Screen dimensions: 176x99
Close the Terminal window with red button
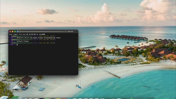(x=10, y=32)
